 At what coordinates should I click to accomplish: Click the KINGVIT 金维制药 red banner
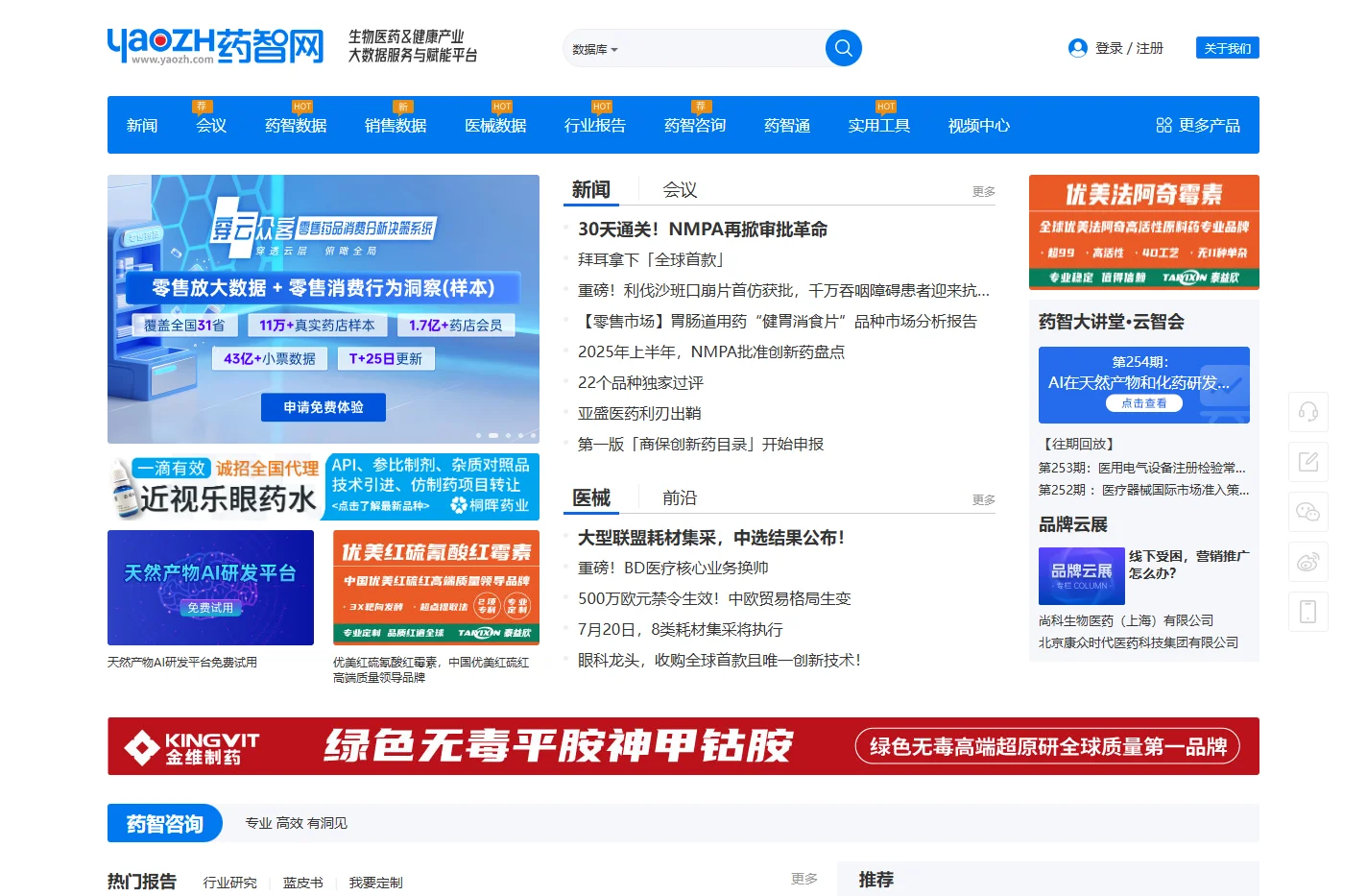coord(683,746)
